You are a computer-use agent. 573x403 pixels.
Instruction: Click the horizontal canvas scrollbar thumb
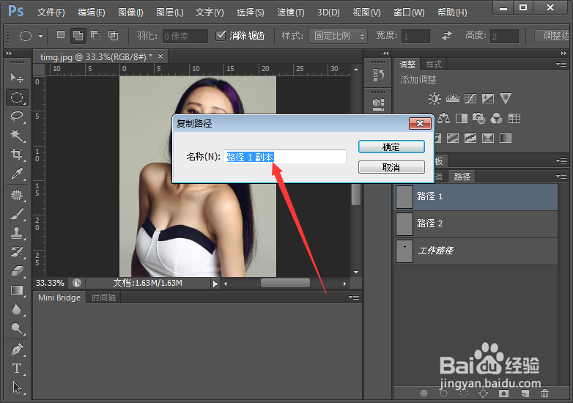click(x=285, y=283)
